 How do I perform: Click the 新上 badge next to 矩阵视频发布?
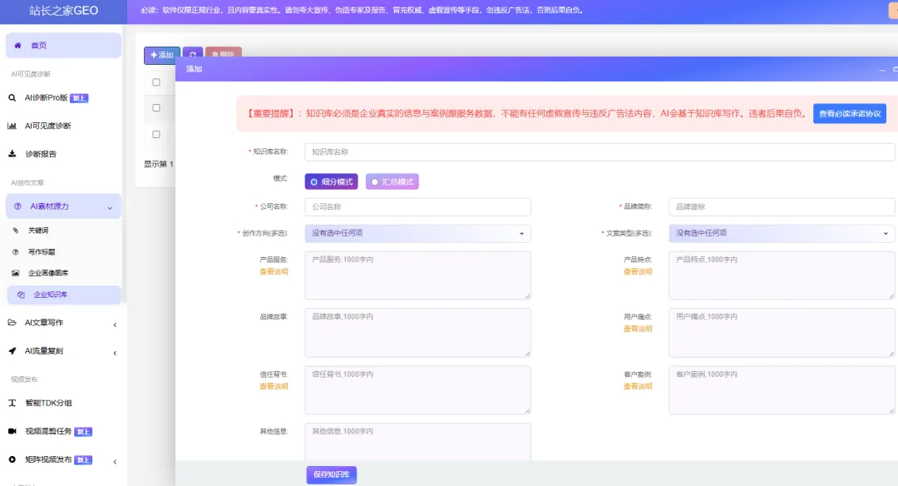coord(83,459)
